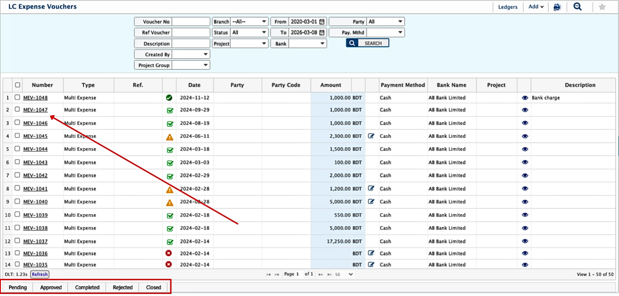Open the edit icon for MEV-1045
619x296 pixels.
371,136
